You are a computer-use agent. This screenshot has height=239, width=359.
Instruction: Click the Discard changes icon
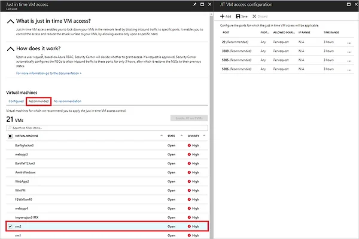[254, 16]
